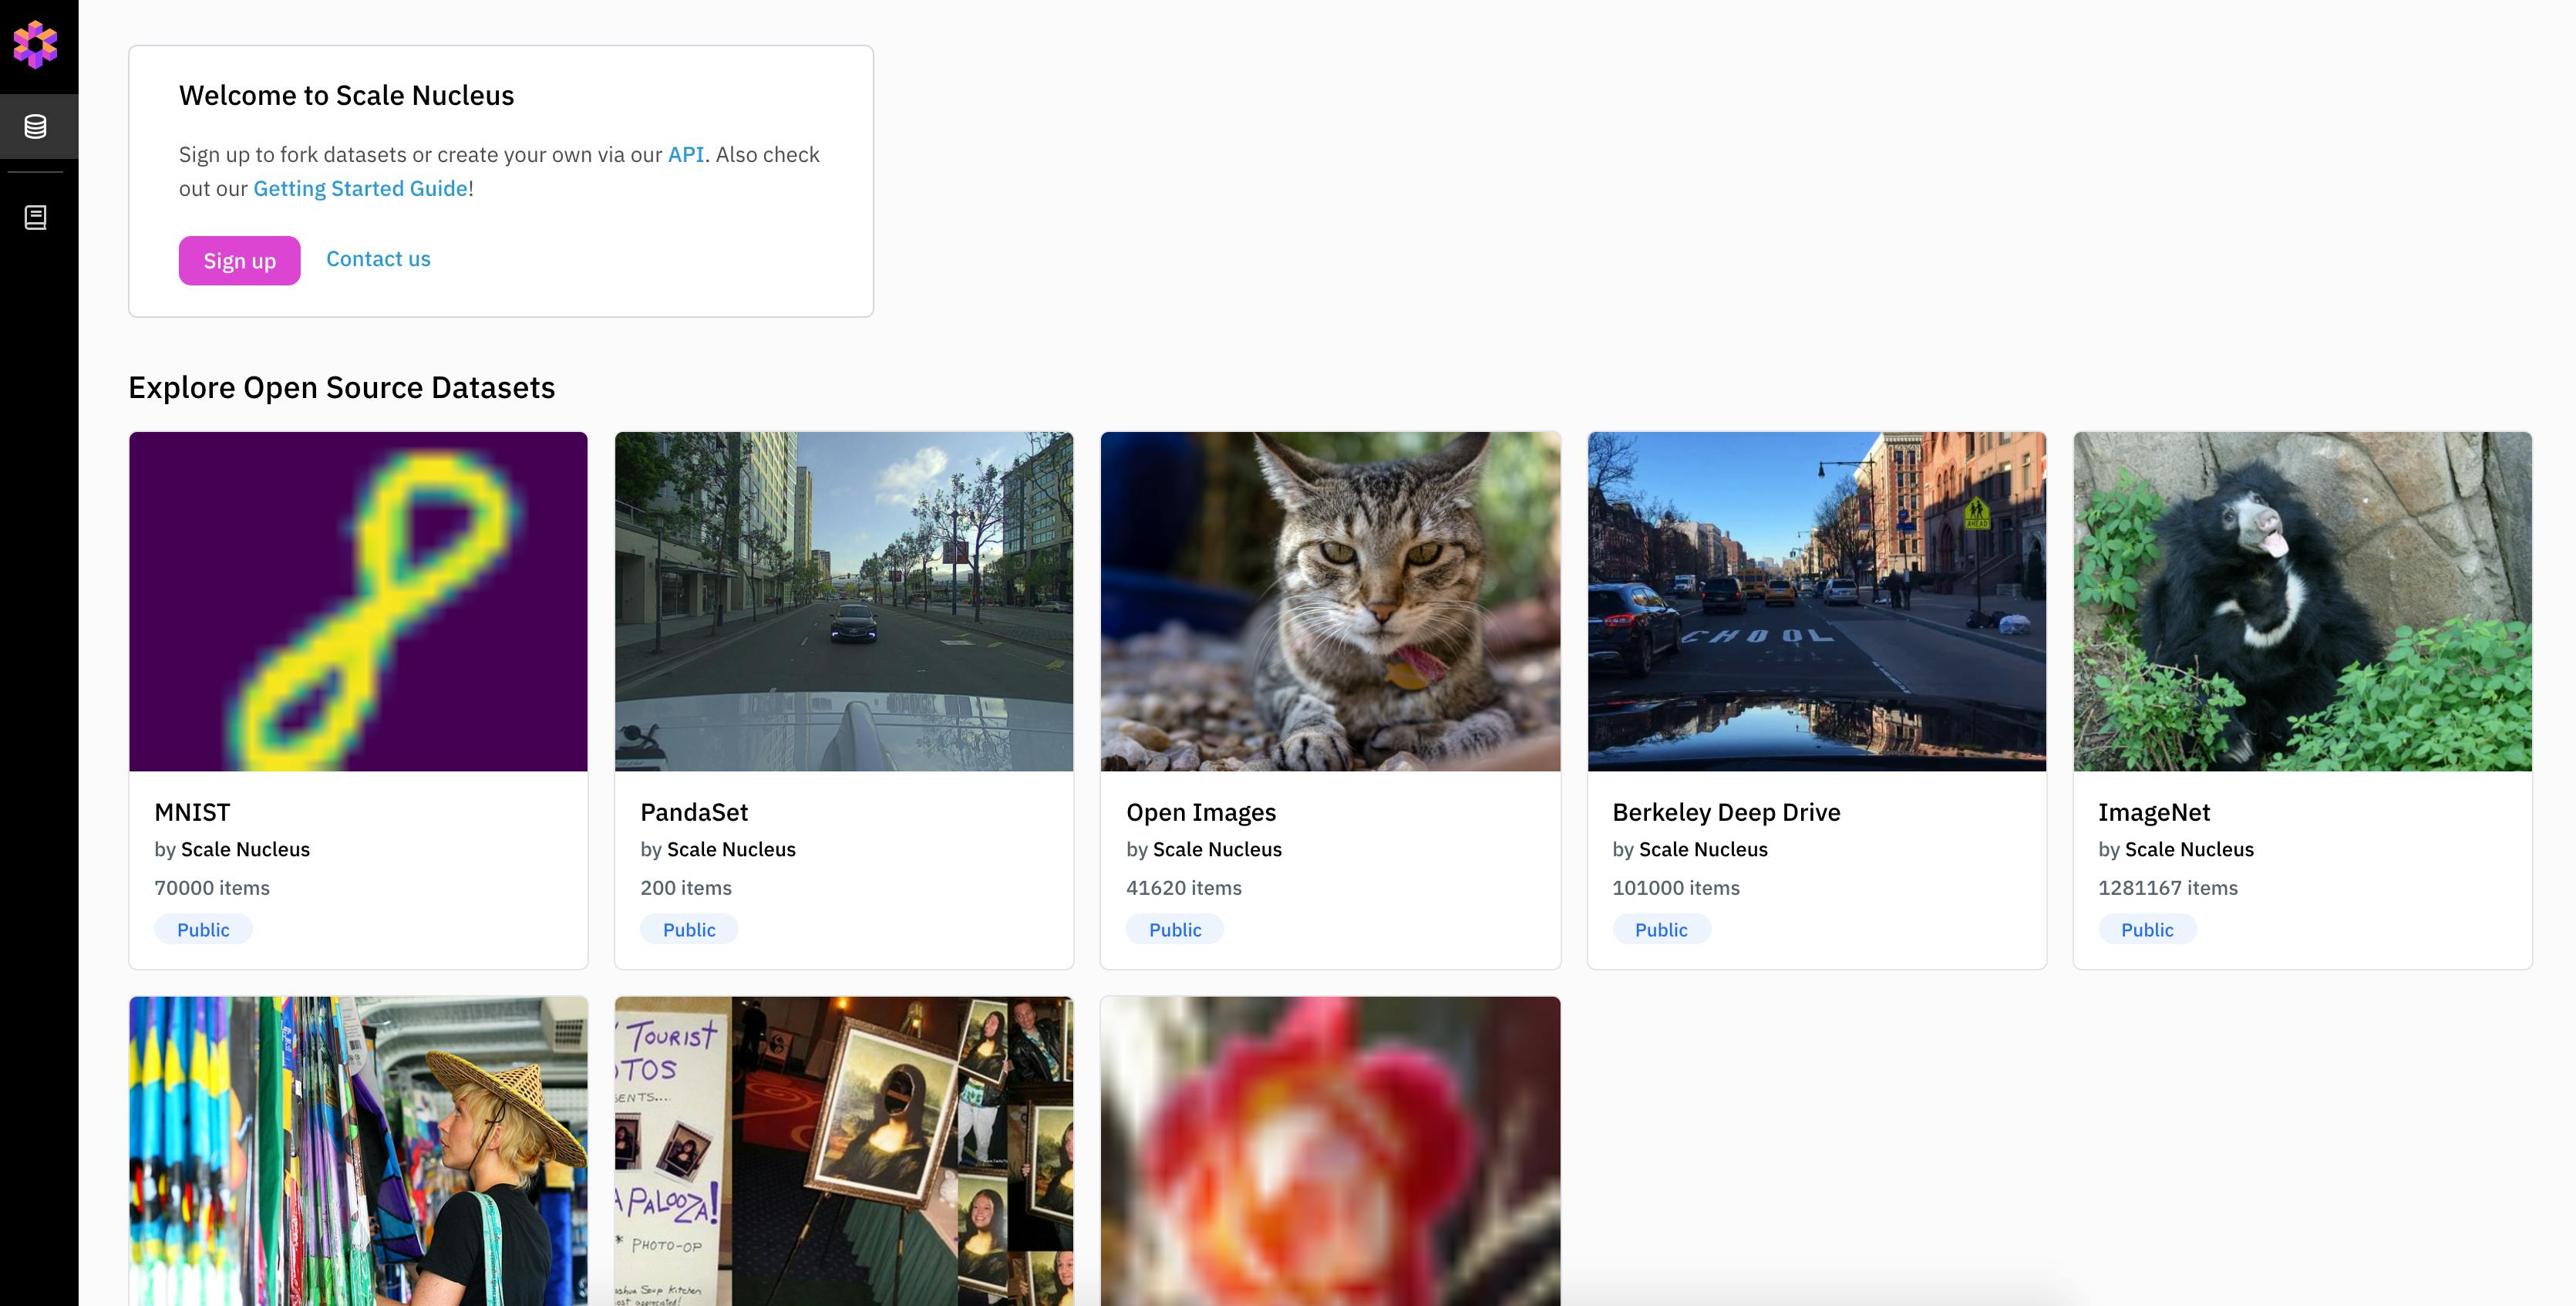Click the Public badge on PandaSet card
Viewport: 2576px width, 1306px height.
click(689, 930)
